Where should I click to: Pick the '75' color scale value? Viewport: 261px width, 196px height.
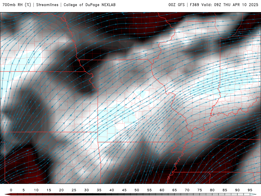point(200,190)
